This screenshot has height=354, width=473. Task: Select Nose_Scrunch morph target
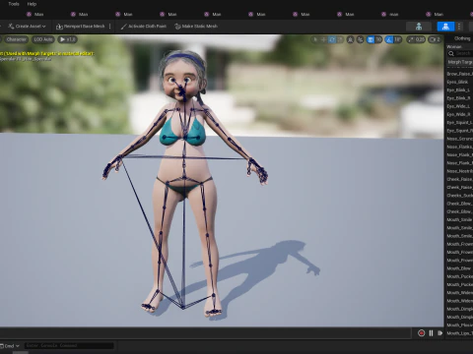pyautogui.click(x=459, y=139)
